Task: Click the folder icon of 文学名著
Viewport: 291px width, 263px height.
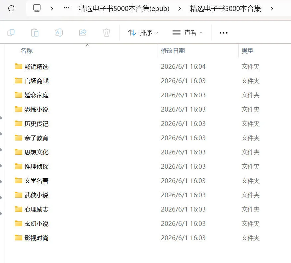Action: pos(19,180)
